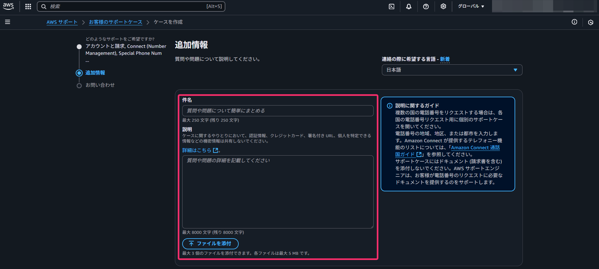This screenshot has height=269, width=599.
Task: Open the CloudShell terminal icon
Action: (x=392, y=6)
